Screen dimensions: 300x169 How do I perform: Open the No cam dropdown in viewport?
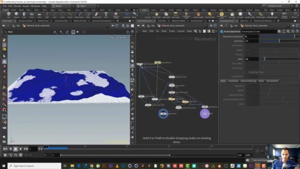tap(123, 38)
